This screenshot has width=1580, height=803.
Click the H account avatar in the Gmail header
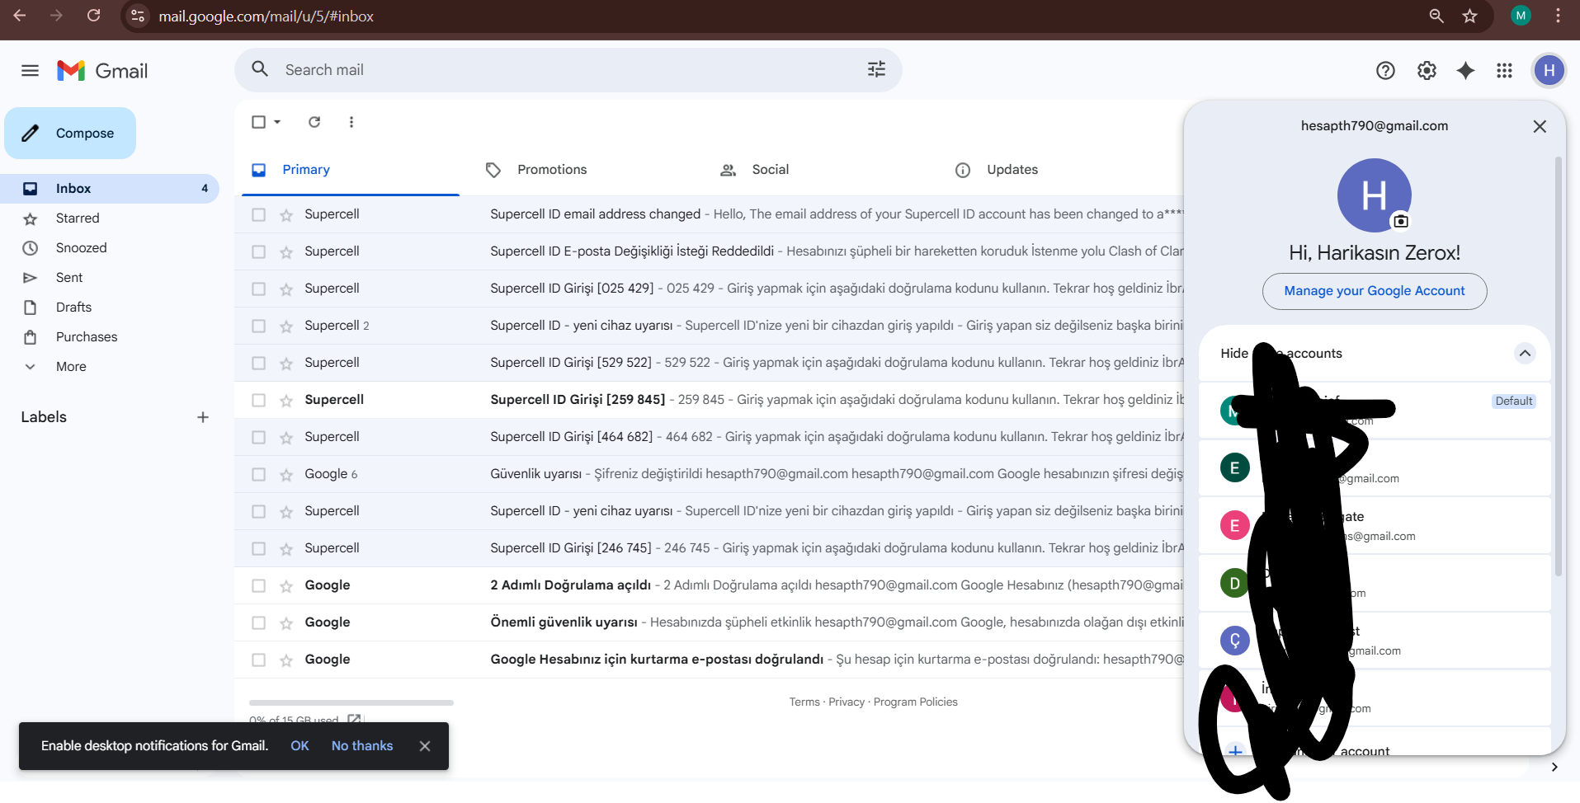(1549, 71)
